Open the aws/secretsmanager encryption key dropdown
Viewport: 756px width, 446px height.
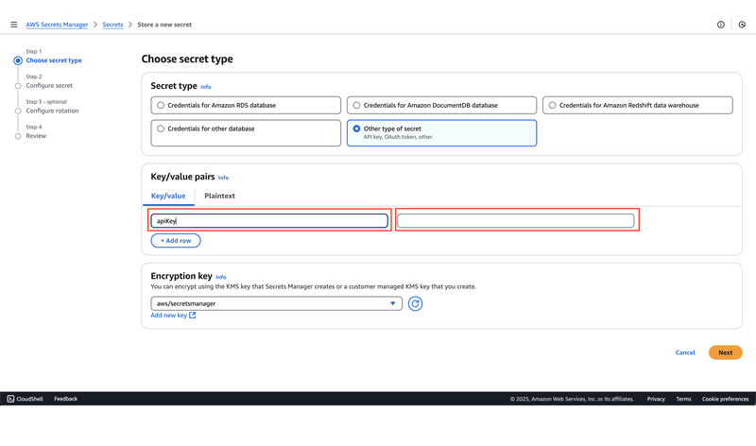[x=276, y=303]
